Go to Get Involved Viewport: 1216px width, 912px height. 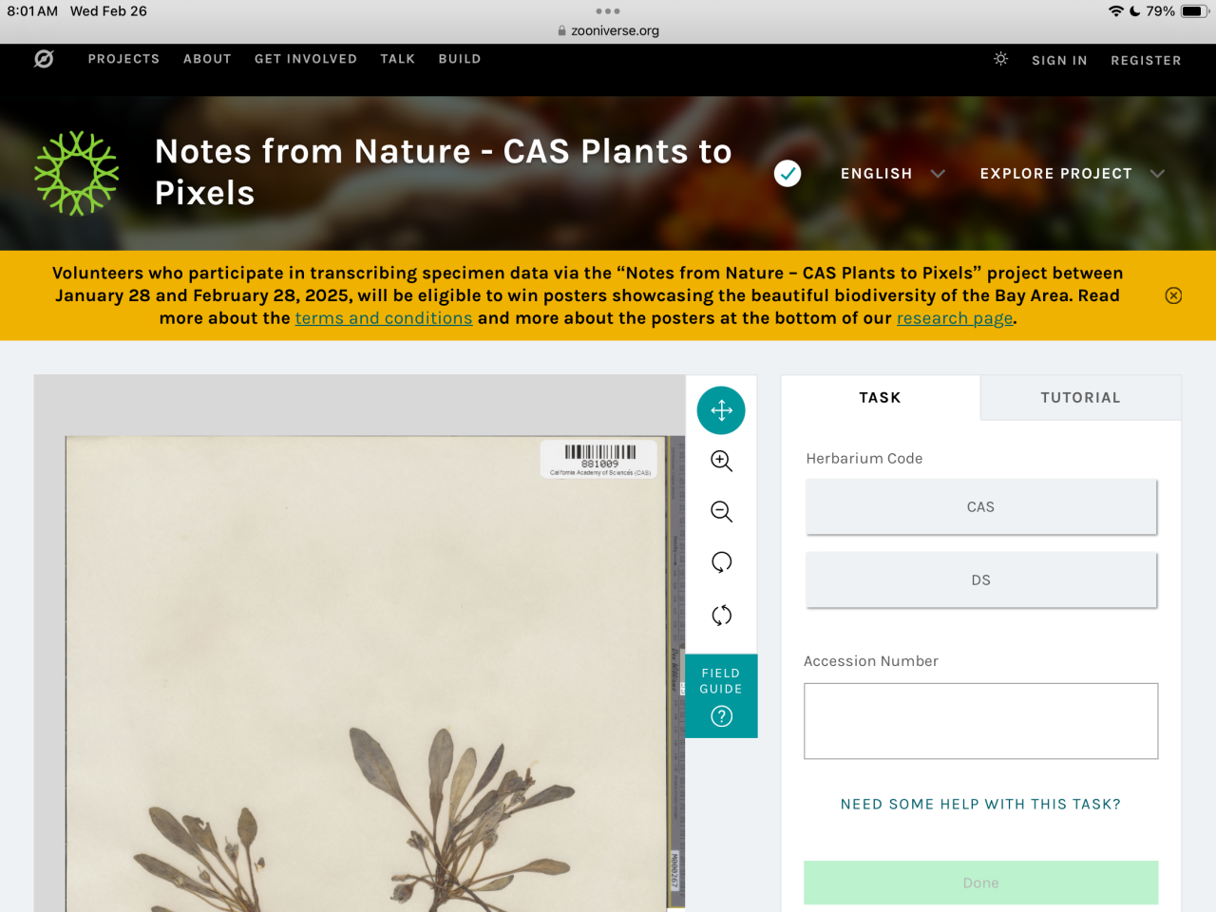coord(306,59)
